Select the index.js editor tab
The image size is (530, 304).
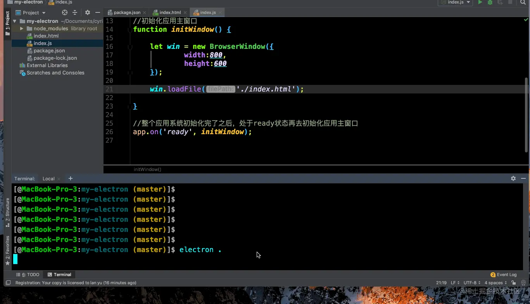click(208, 12)
